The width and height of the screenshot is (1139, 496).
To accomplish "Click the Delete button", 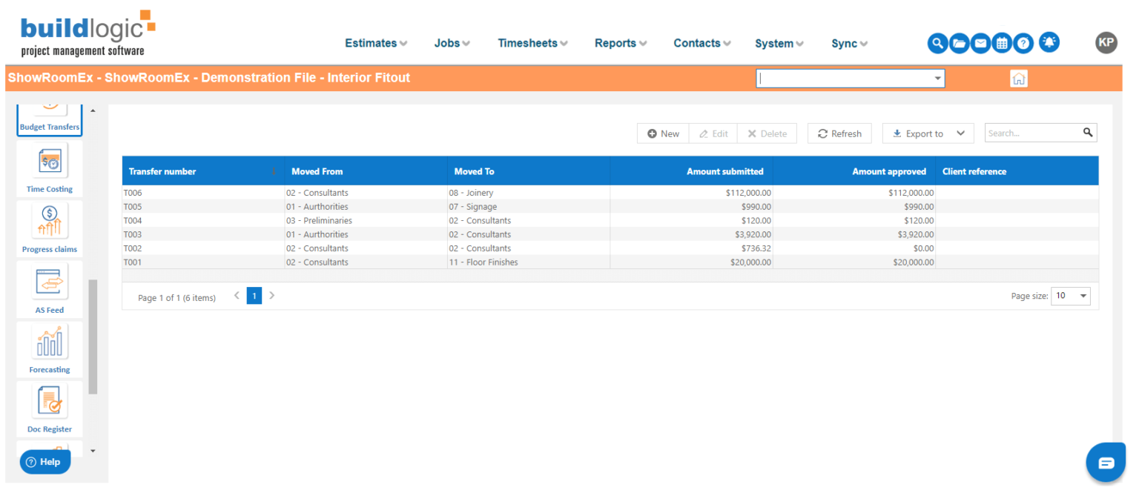I will tap(767, 133).
